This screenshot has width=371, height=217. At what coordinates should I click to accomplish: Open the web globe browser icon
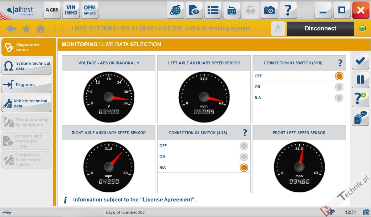coord(175,10)
